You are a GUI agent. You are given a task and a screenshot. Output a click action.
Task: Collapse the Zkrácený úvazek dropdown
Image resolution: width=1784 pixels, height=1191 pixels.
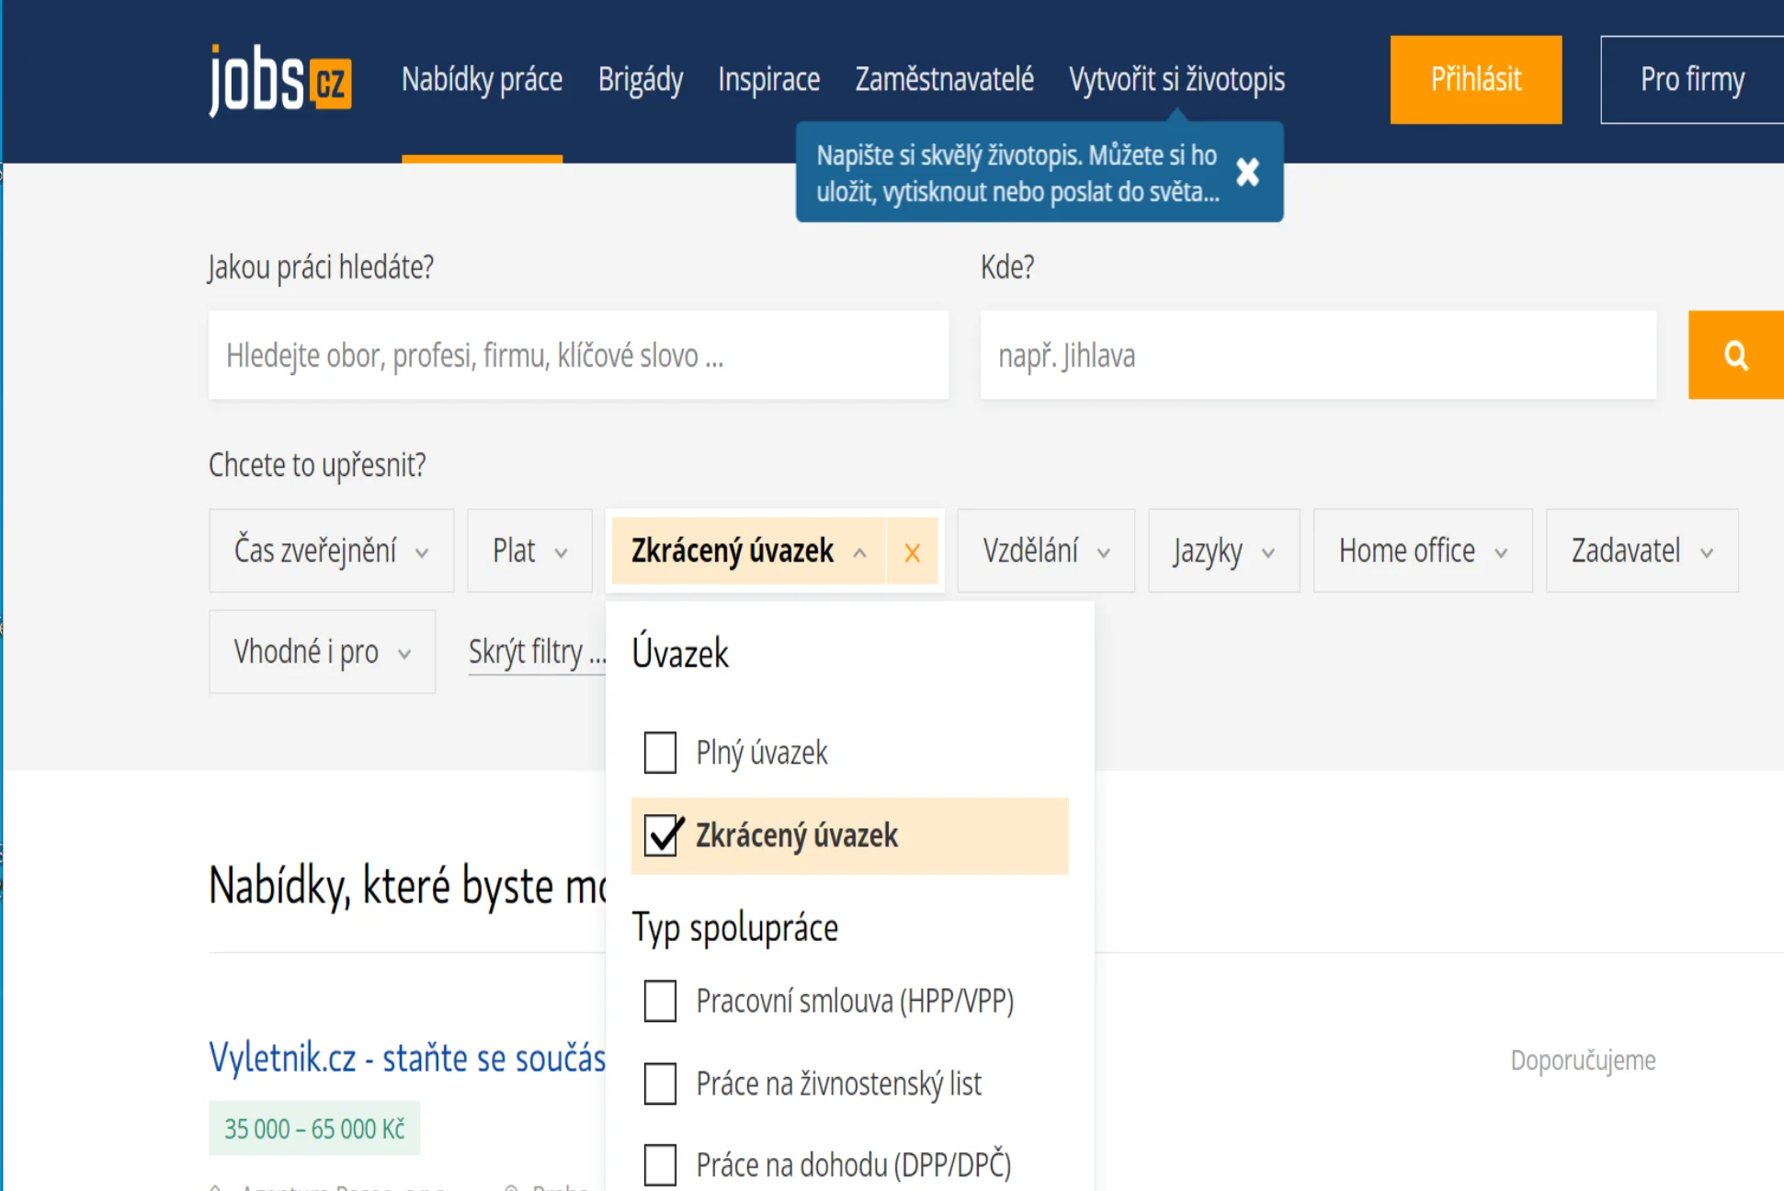click(x=748, y=551)
